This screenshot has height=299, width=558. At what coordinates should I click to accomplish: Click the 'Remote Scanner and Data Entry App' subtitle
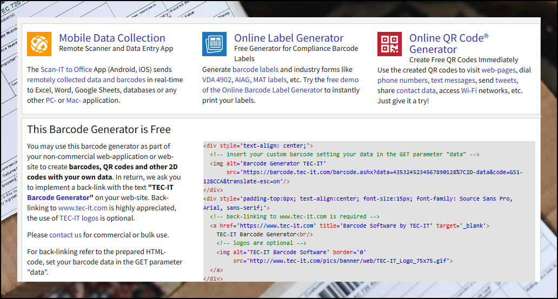click(x=116, y=49)
